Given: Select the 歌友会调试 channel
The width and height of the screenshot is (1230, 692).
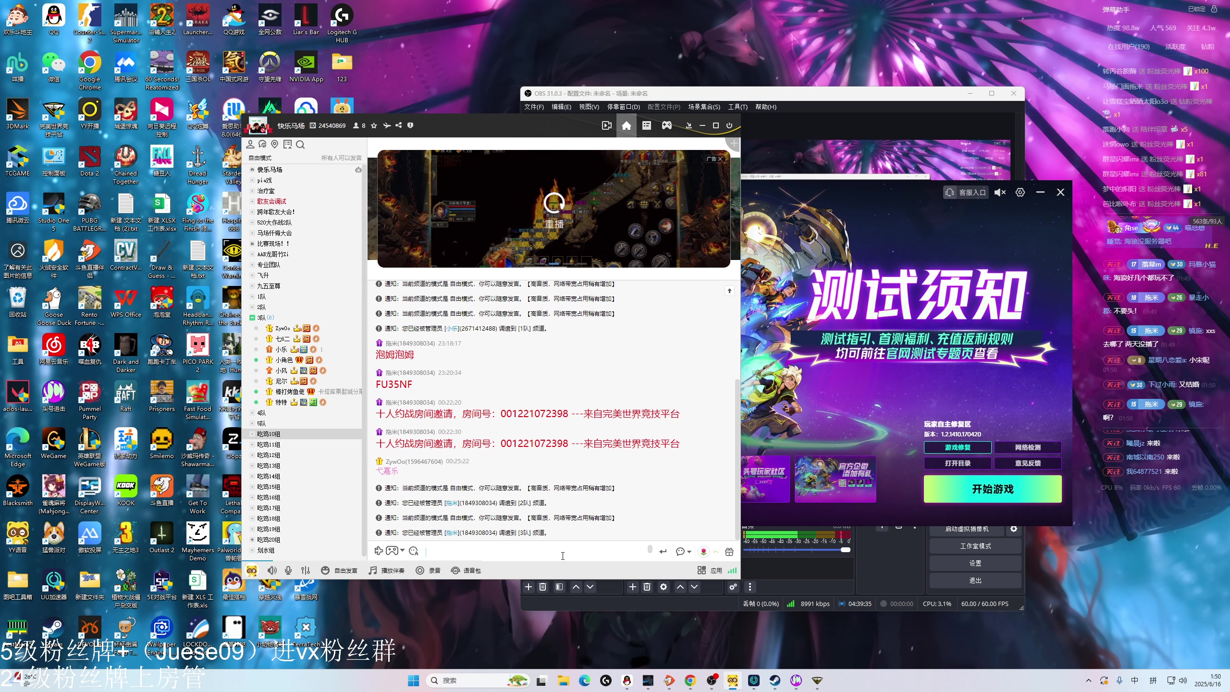Looking at the screenshot, I should point(271,201).
